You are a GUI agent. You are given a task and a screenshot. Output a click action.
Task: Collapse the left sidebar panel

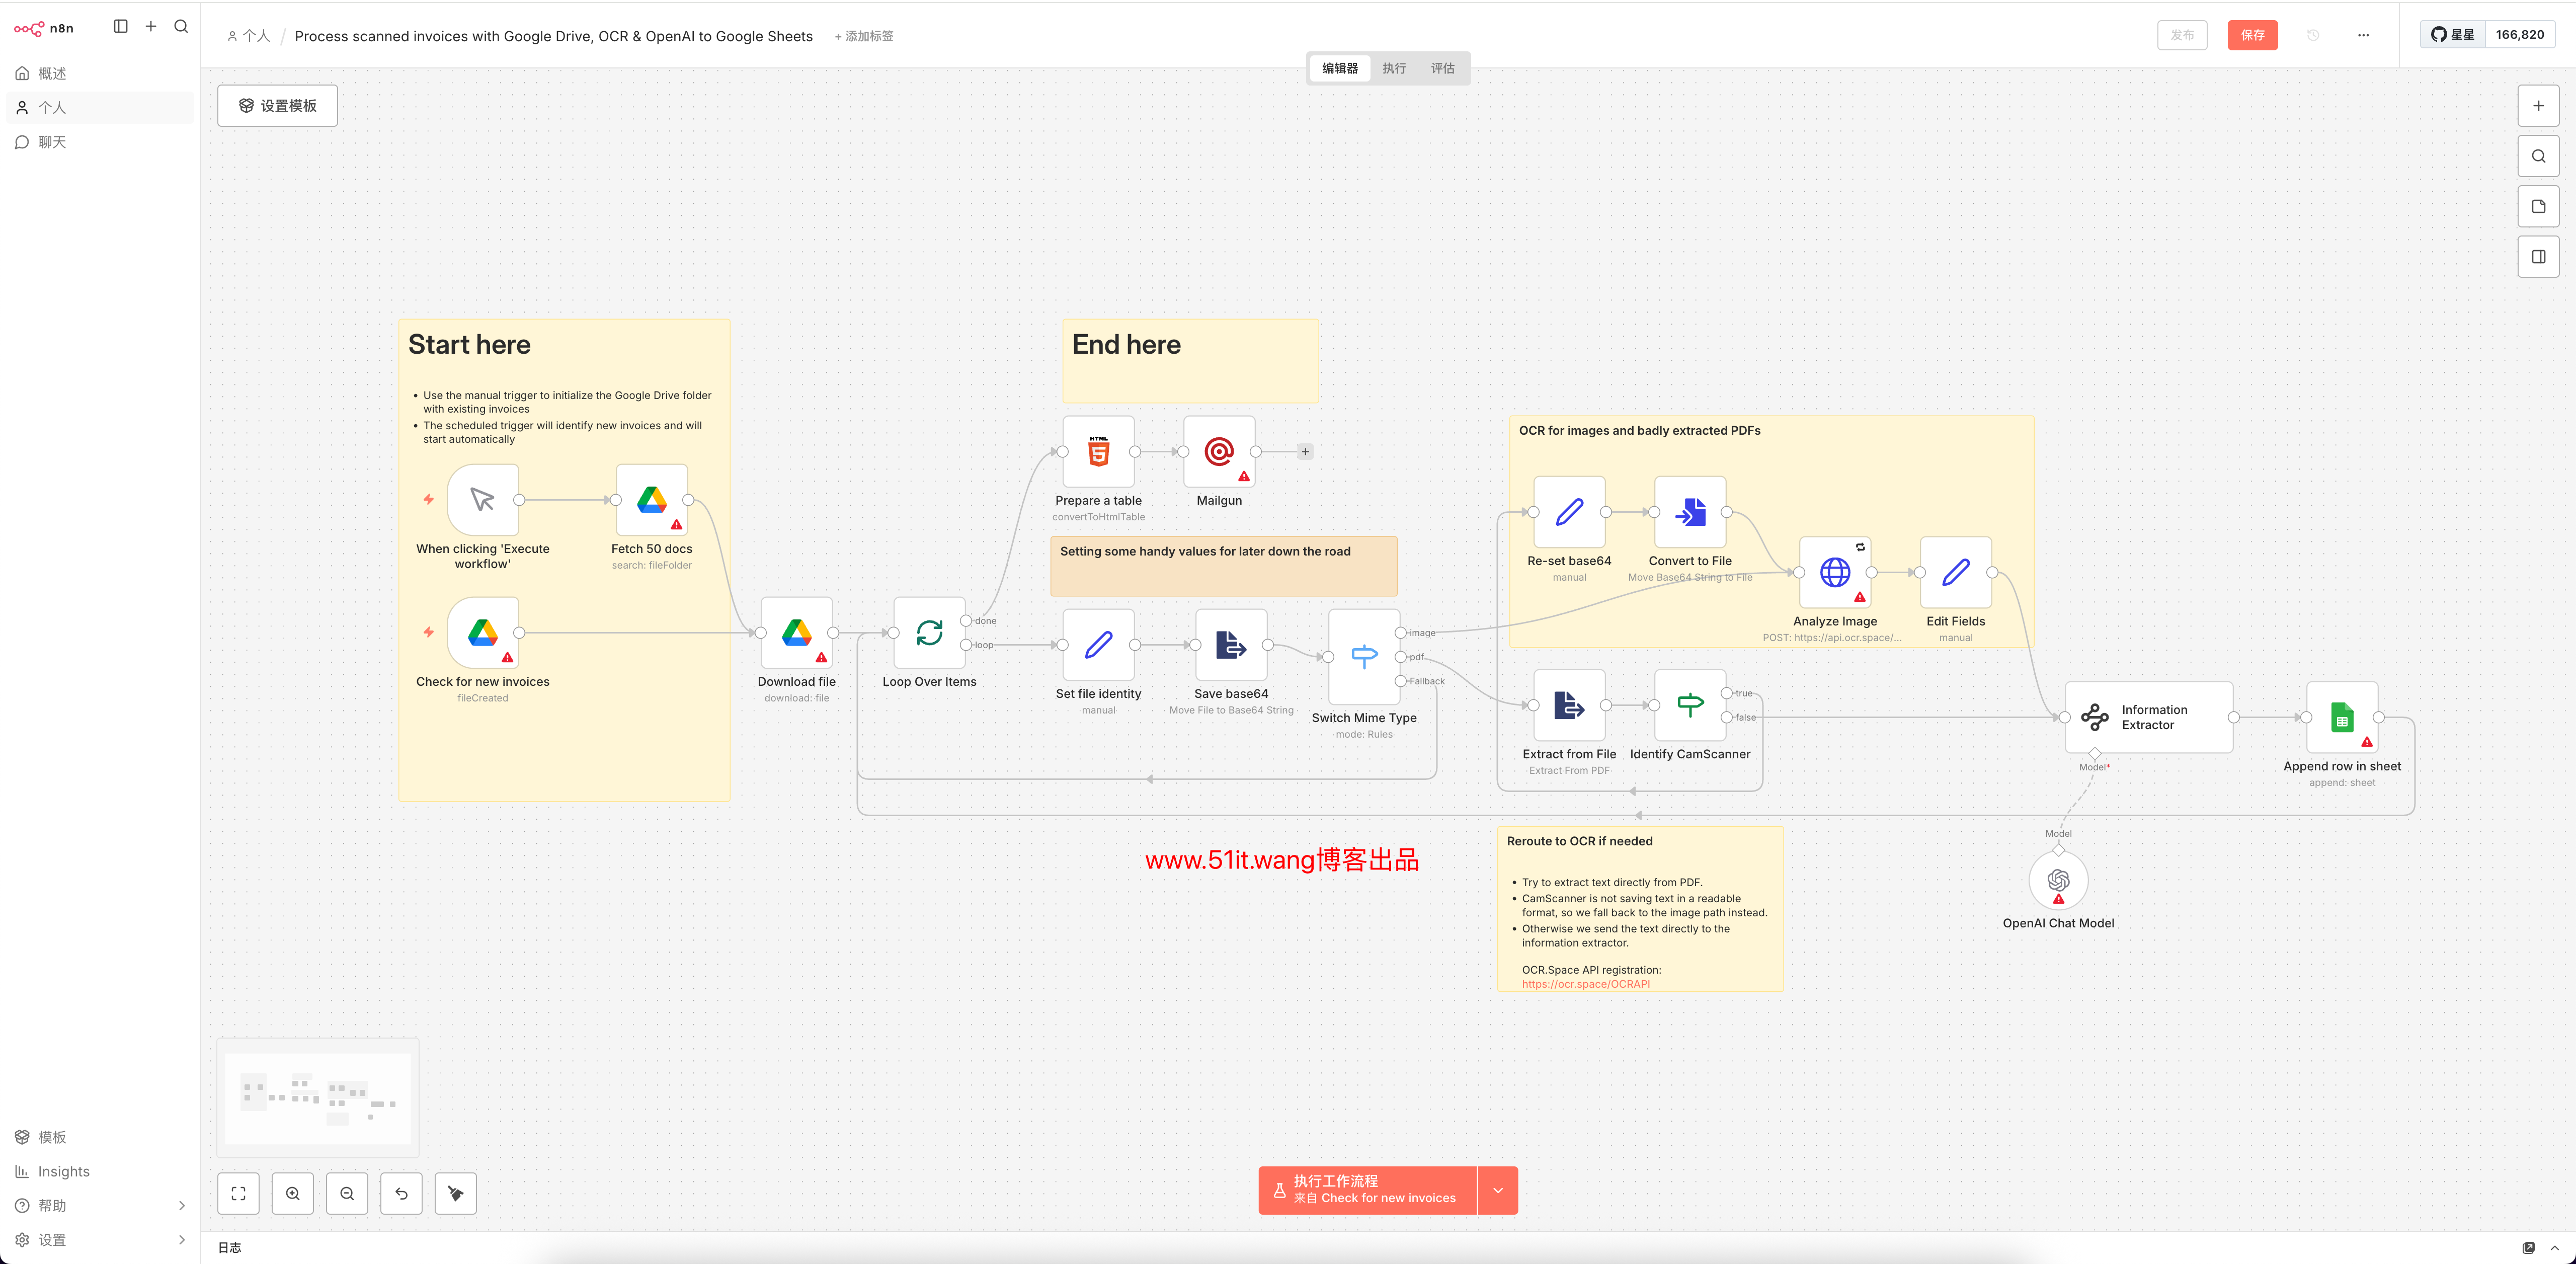121,26
